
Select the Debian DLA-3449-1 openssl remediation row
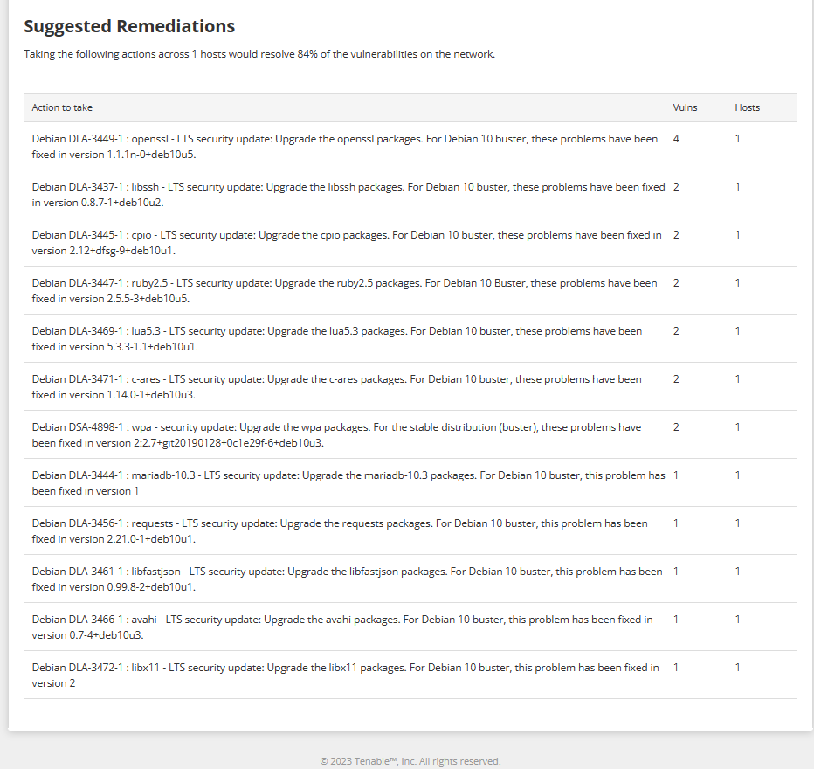[x=410, y=146]
